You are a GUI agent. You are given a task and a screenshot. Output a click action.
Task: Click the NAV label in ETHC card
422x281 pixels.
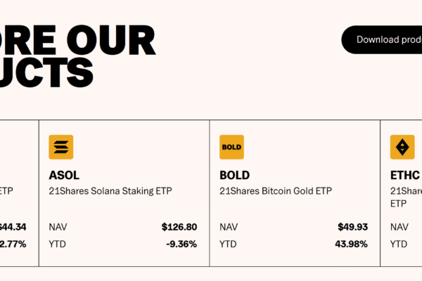click(399, 227)
